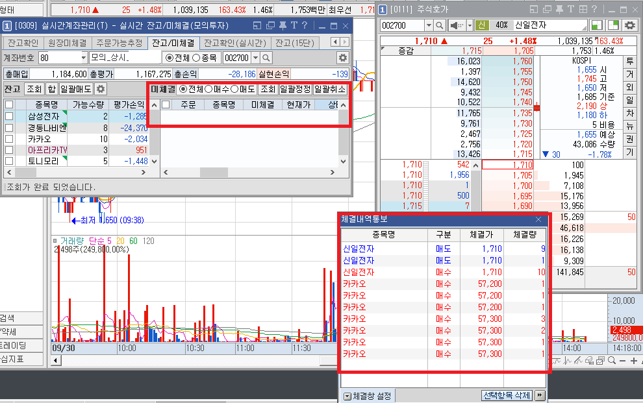Click the bottom-left green quadrant layout icon
Screen dimensions: 643x403
tap(597, 25)
